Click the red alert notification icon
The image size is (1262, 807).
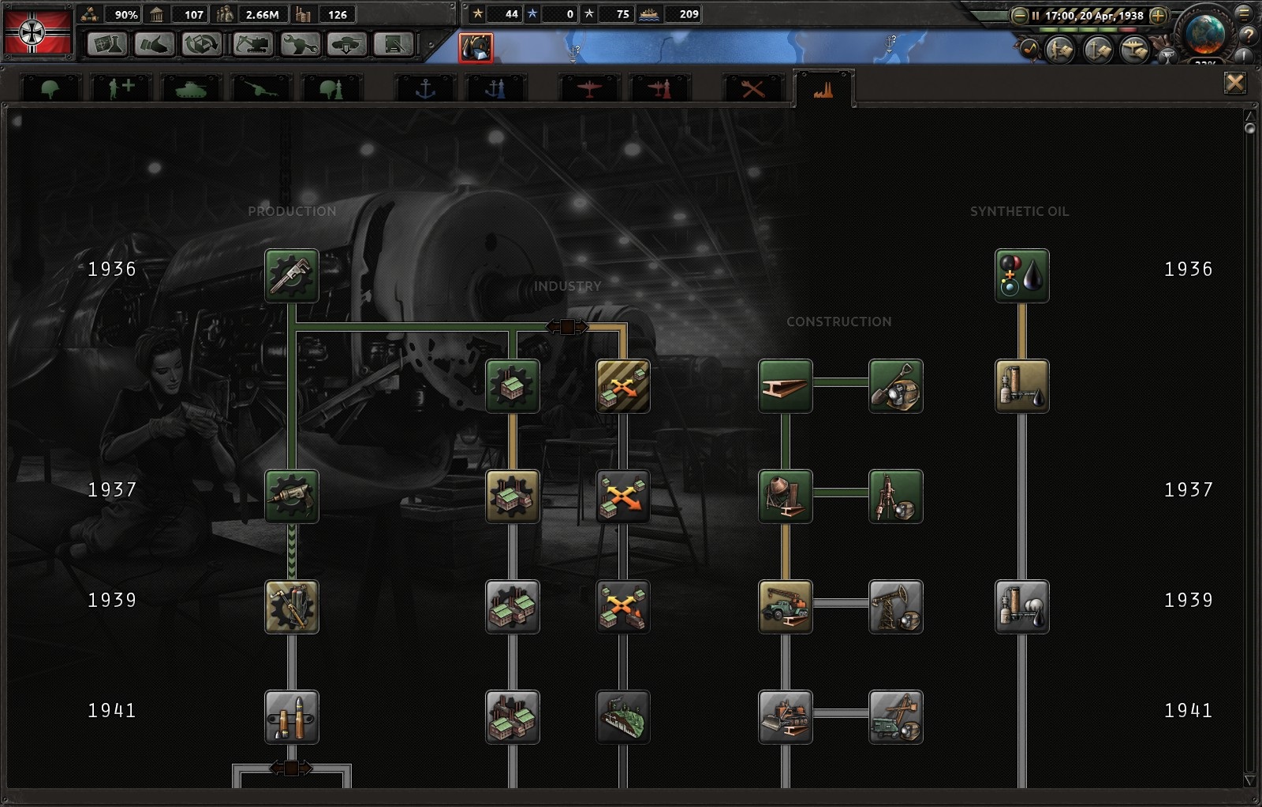click(x=476, y=48)
